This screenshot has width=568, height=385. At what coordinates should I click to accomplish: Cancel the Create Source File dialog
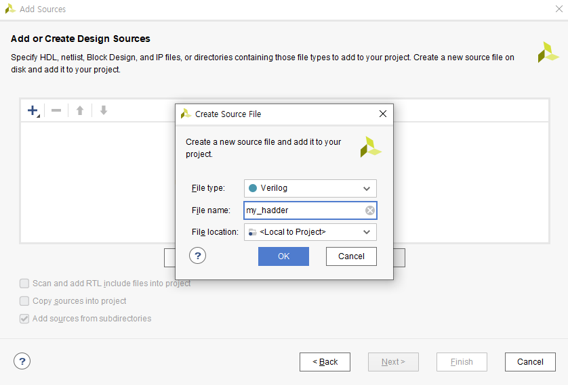point(351,256)
